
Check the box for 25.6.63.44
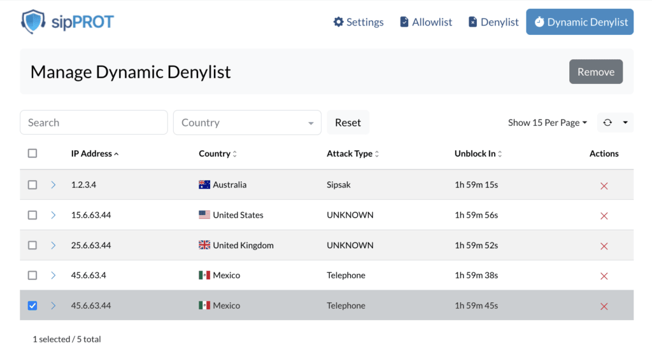[32, 245]
